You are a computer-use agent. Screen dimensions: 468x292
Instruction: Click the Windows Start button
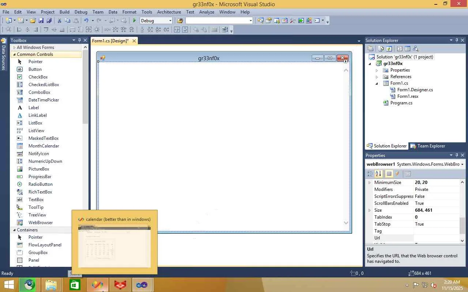click(x=9, y=285)
